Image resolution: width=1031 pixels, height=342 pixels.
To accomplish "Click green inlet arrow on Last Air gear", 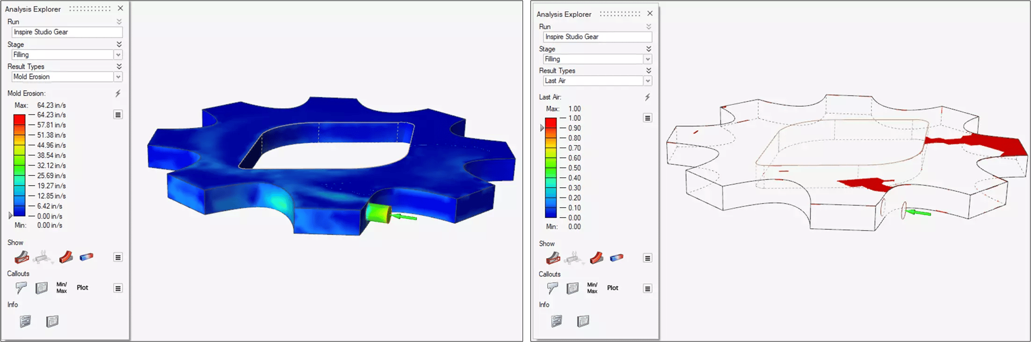I will pyautogui.click(x=918, y=213).
